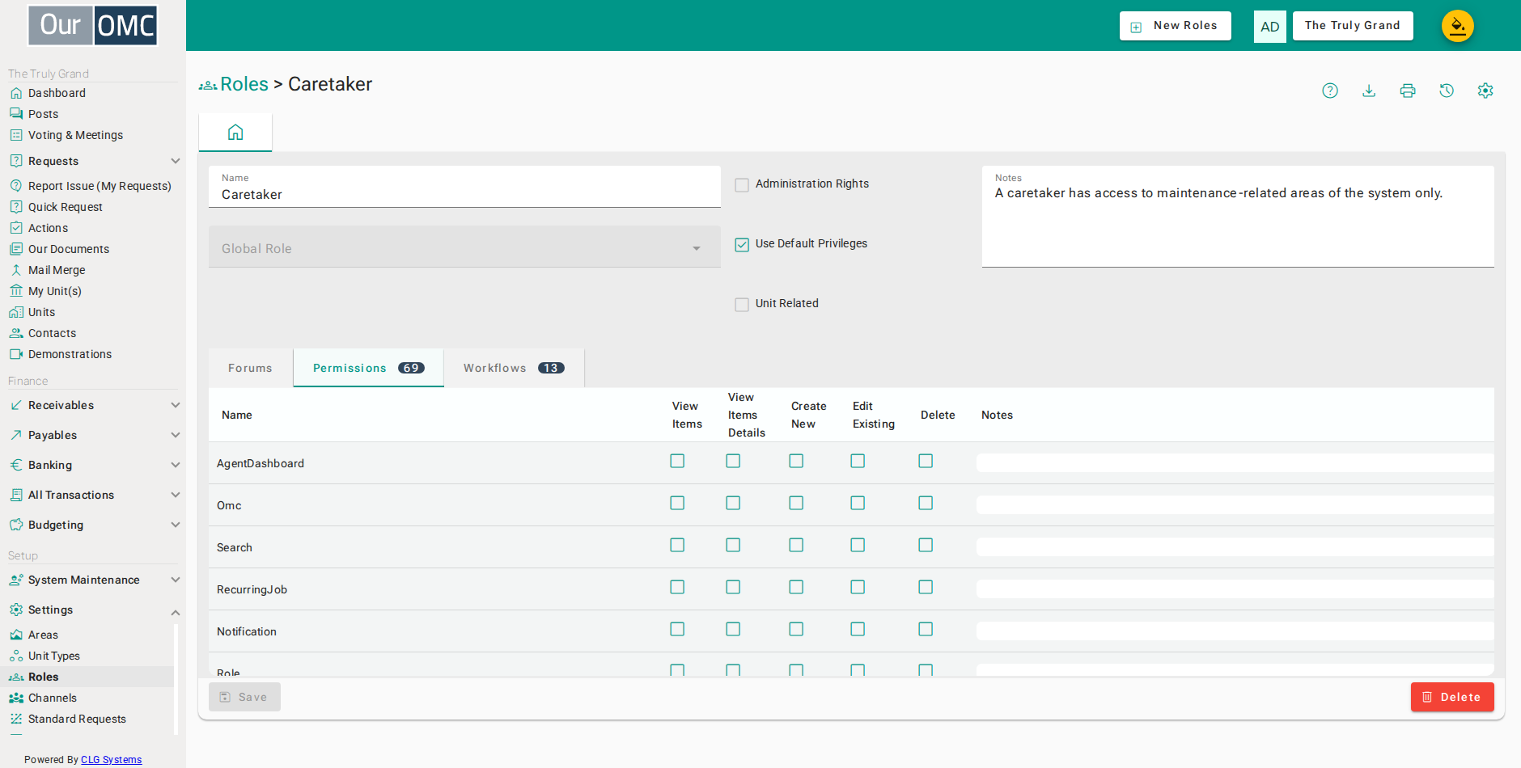Click the Posts icon in sidebar
Screen dimensions: 1521x768
(16, 114)
